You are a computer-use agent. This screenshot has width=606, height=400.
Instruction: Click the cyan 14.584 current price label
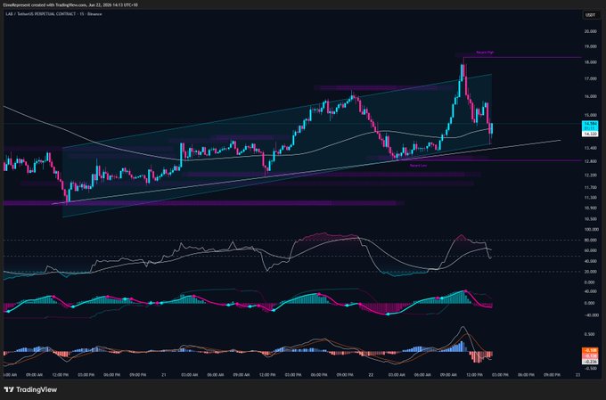(590, 124)
